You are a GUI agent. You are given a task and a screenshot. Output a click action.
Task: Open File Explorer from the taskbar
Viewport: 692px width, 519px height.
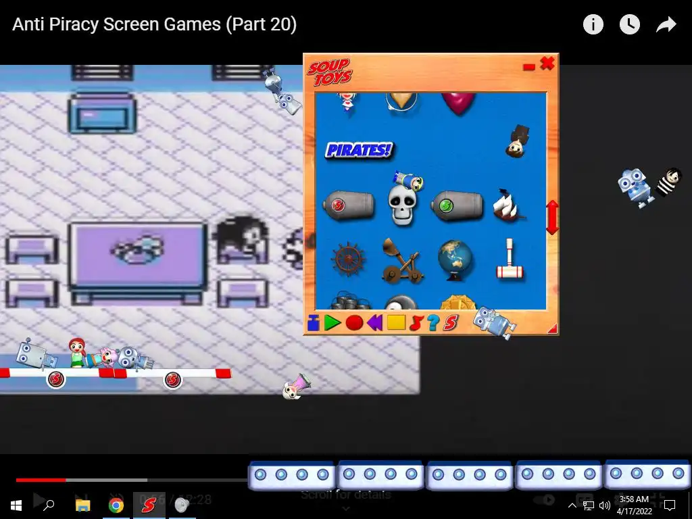pyautogui.click(x=82, y=505)
